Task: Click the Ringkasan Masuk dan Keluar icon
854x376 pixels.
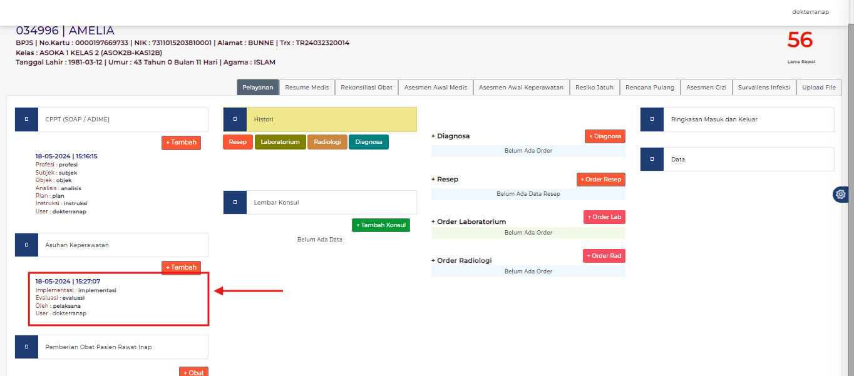Action: click(x=652, y=119)
